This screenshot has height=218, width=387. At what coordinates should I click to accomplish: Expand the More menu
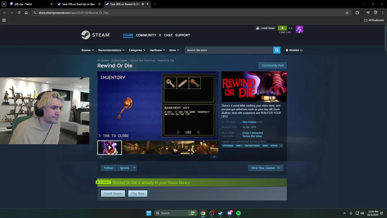174,50
